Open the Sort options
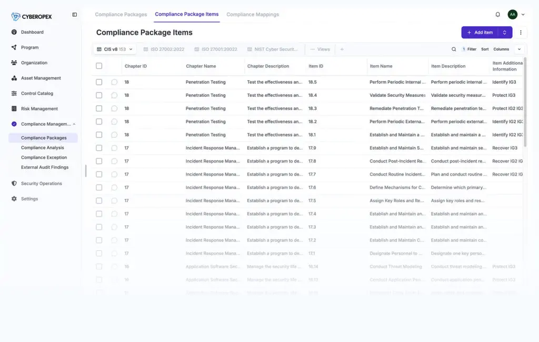The width and height of the screenshot is (539, 342). [x=485, y=49]
